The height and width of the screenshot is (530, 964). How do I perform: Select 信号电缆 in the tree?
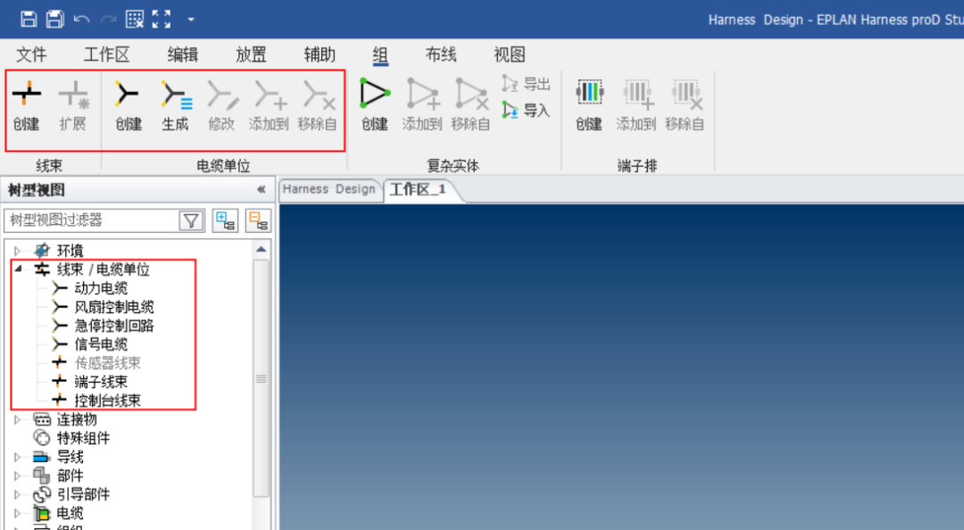point(101,344)
